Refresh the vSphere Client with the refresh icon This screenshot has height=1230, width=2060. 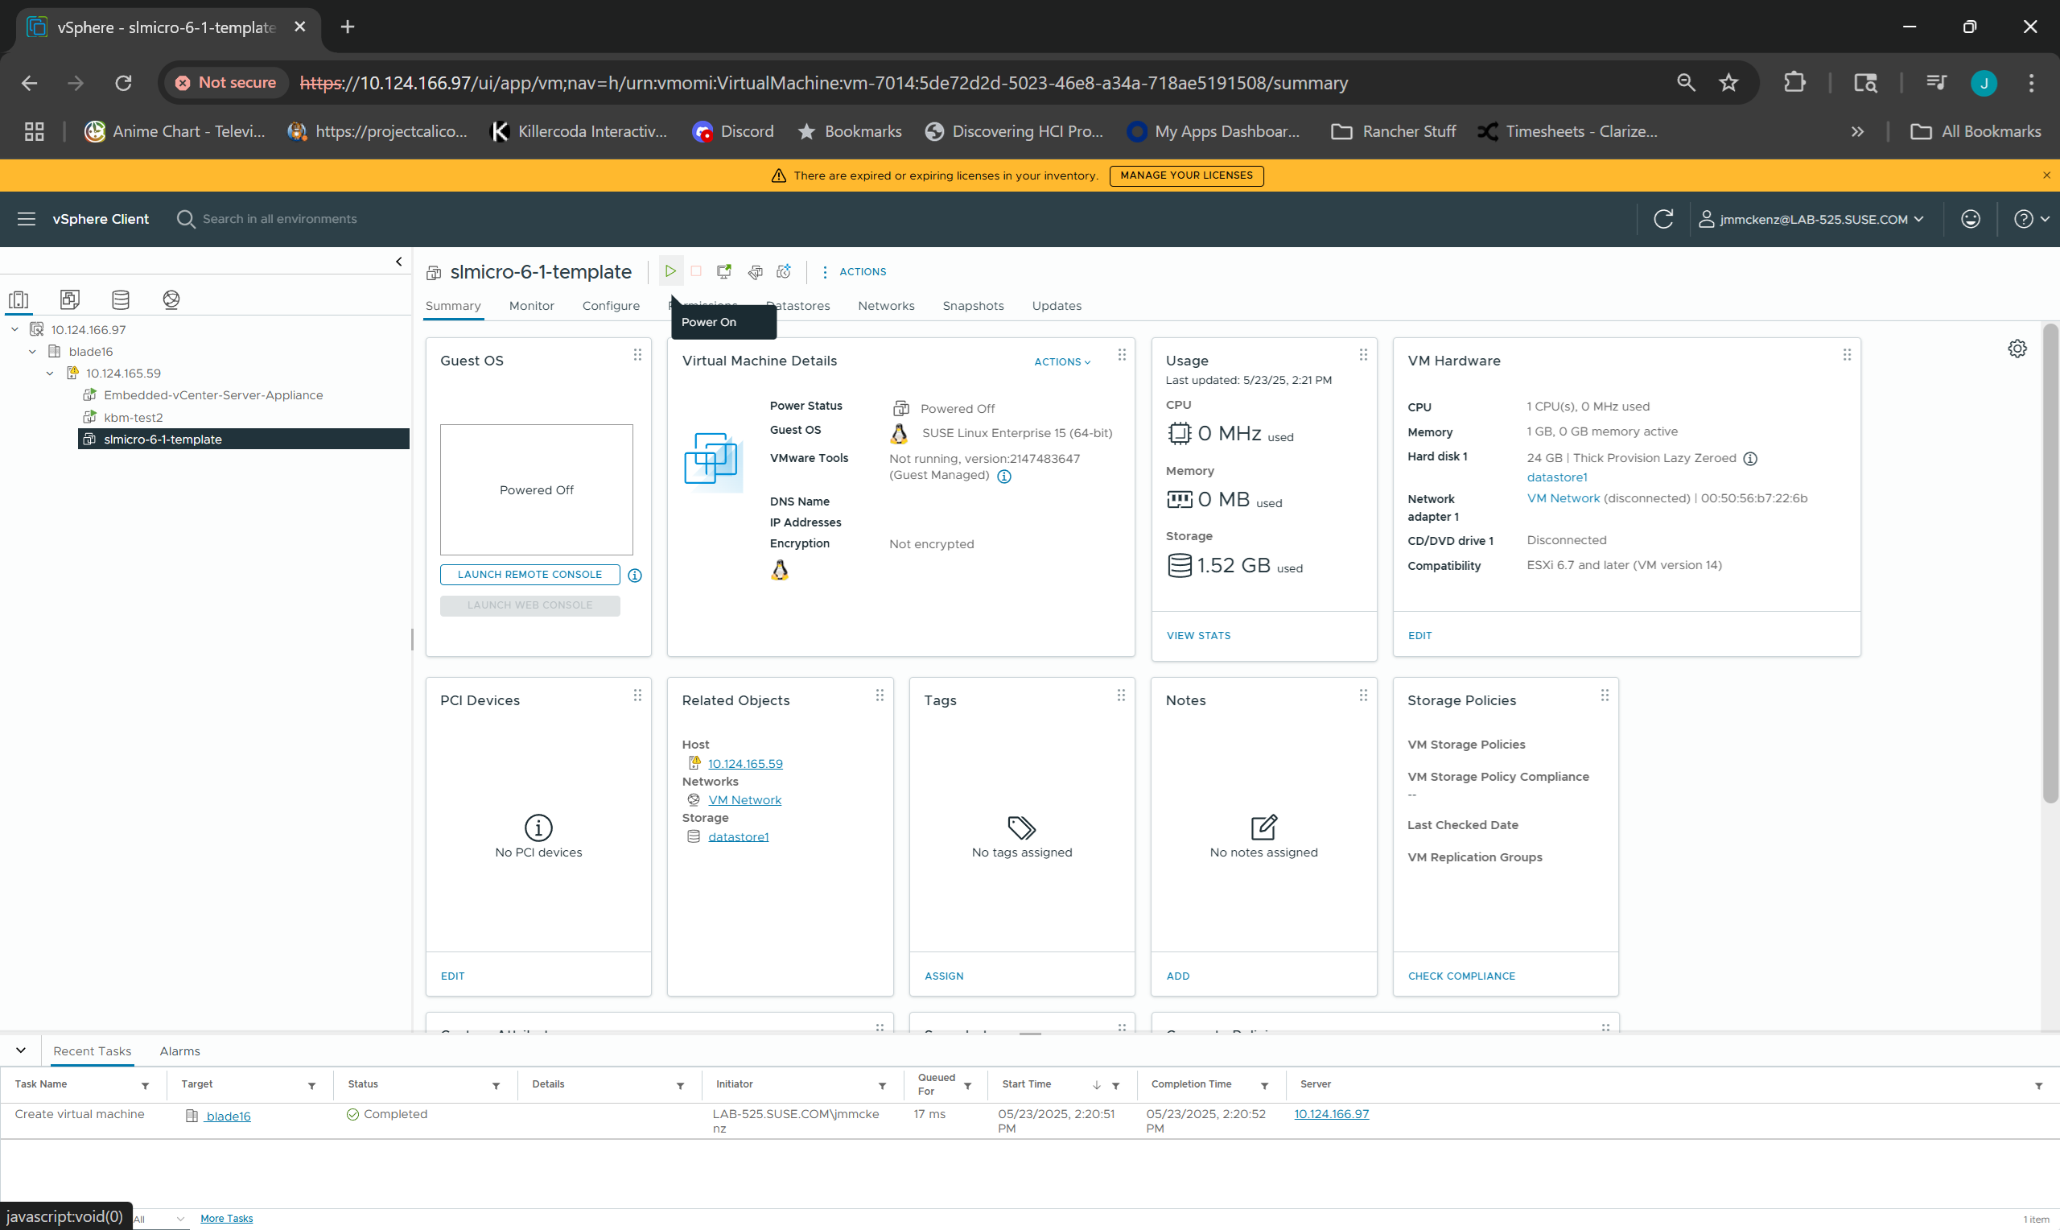tap(1663, 219)
